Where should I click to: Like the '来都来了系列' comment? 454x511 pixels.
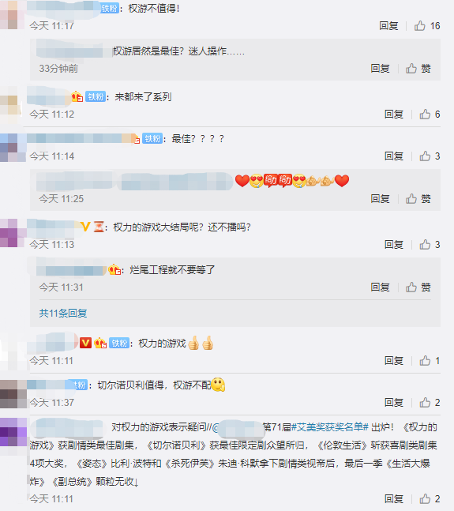430,114
